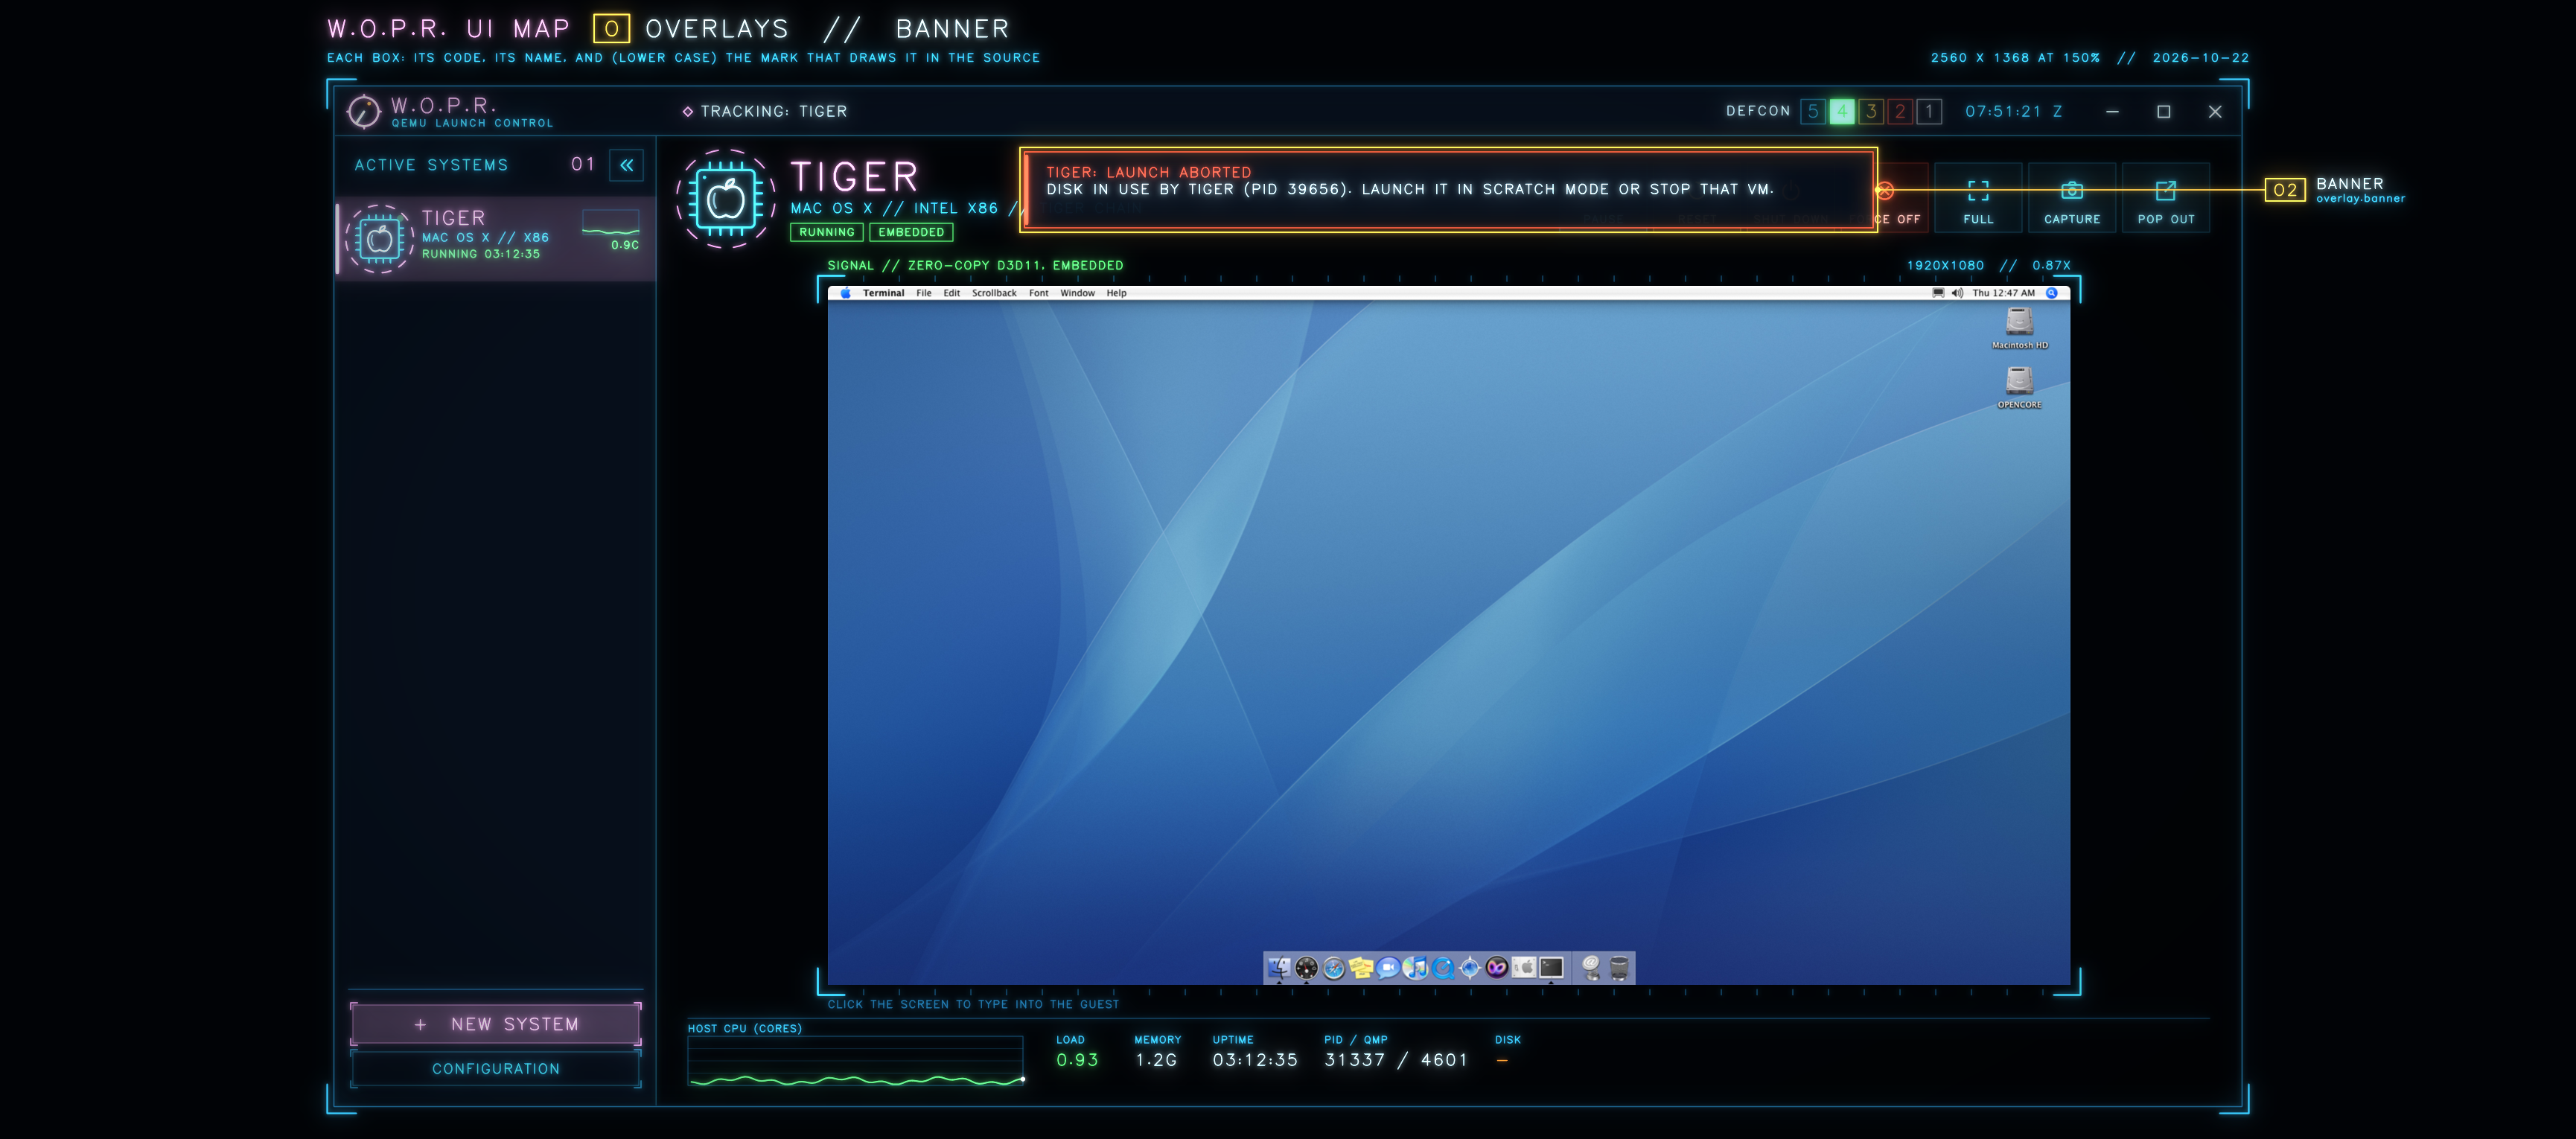Launch Safari from the guest dock
2576x1139 pixels.
pos(1333,968)
